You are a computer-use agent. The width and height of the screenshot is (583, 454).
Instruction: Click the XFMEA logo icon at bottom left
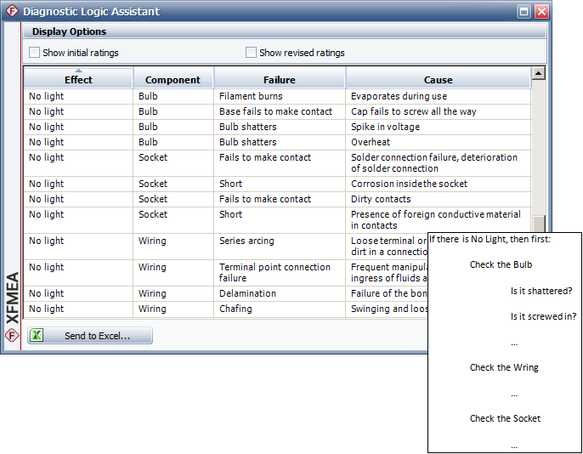12,336
